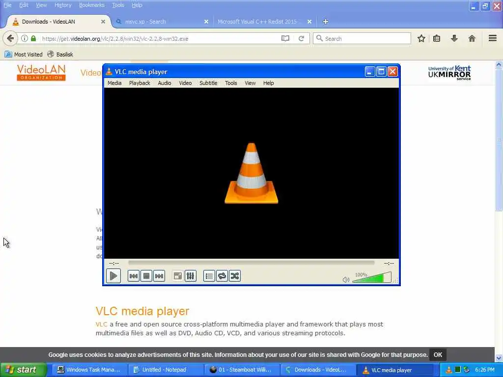The image size is (503, 377).
Task: Click the system tray clock showing 6:26 PM
Action: [485, 370]
